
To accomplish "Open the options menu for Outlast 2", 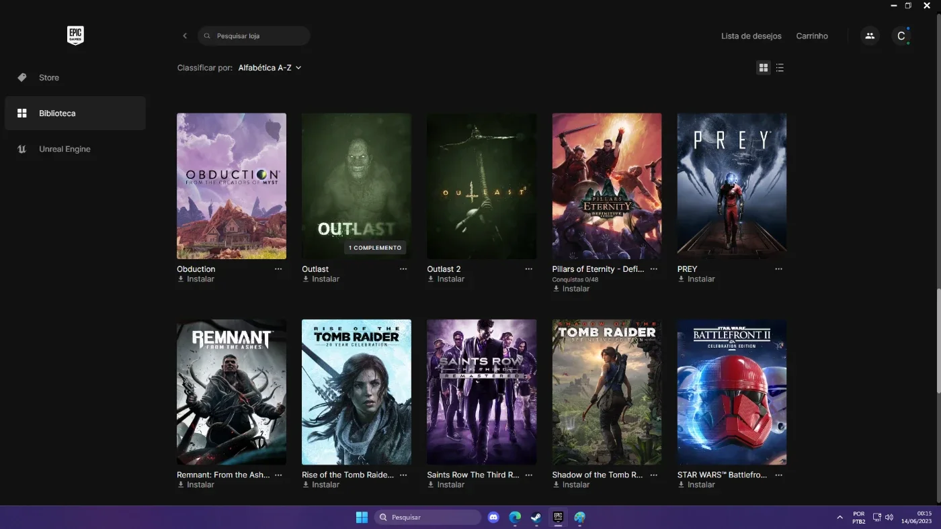I will (x=528, y=269).
